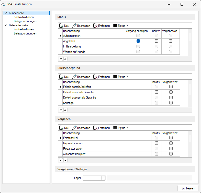Click the Neu icon in Status toolbar
Image resolution: width=201 pixels, height=193 pixels.
click(x=61, y=26)
